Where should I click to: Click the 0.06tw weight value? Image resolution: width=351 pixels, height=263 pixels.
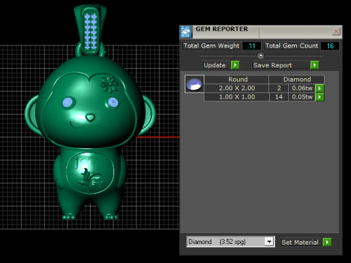click(302, 88)
